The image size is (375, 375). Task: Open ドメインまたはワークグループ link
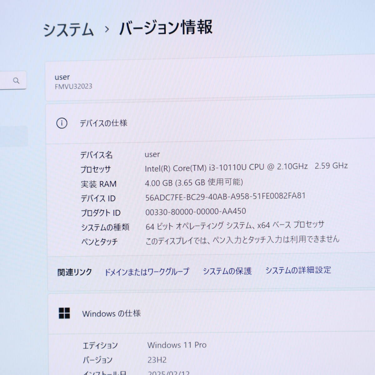pos(147,272)
